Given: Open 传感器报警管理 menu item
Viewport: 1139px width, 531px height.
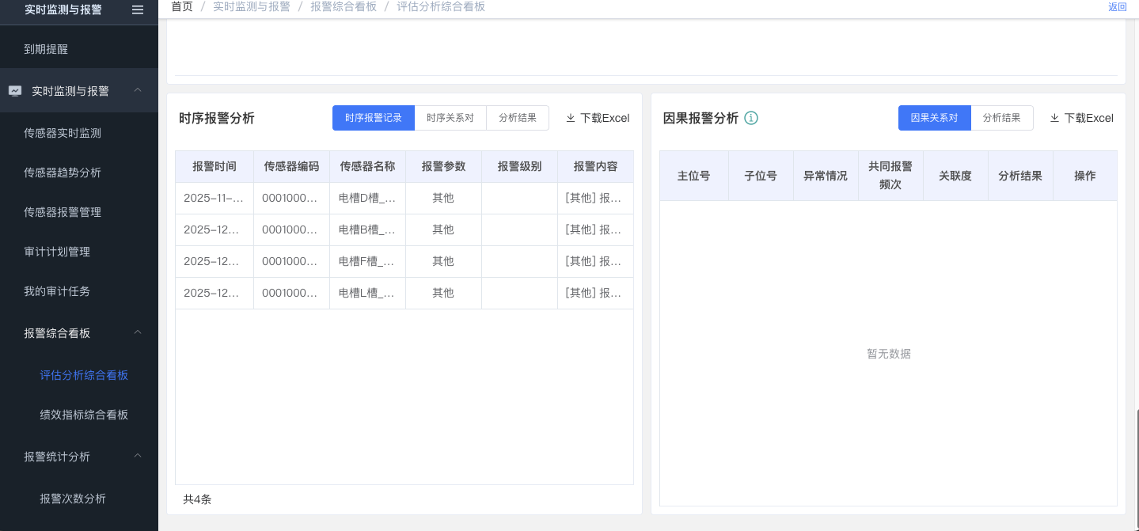Looking at the screenshot, I should pos(63,212).
